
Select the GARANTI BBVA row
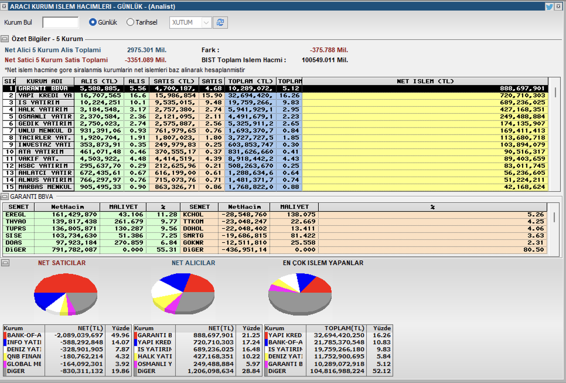pos(275,88)
